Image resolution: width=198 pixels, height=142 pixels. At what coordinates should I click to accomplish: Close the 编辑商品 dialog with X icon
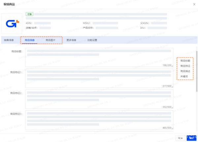[x=193, y=4]
